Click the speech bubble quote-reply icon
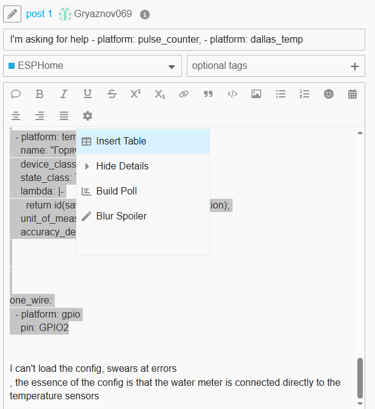 pos(16,94)
